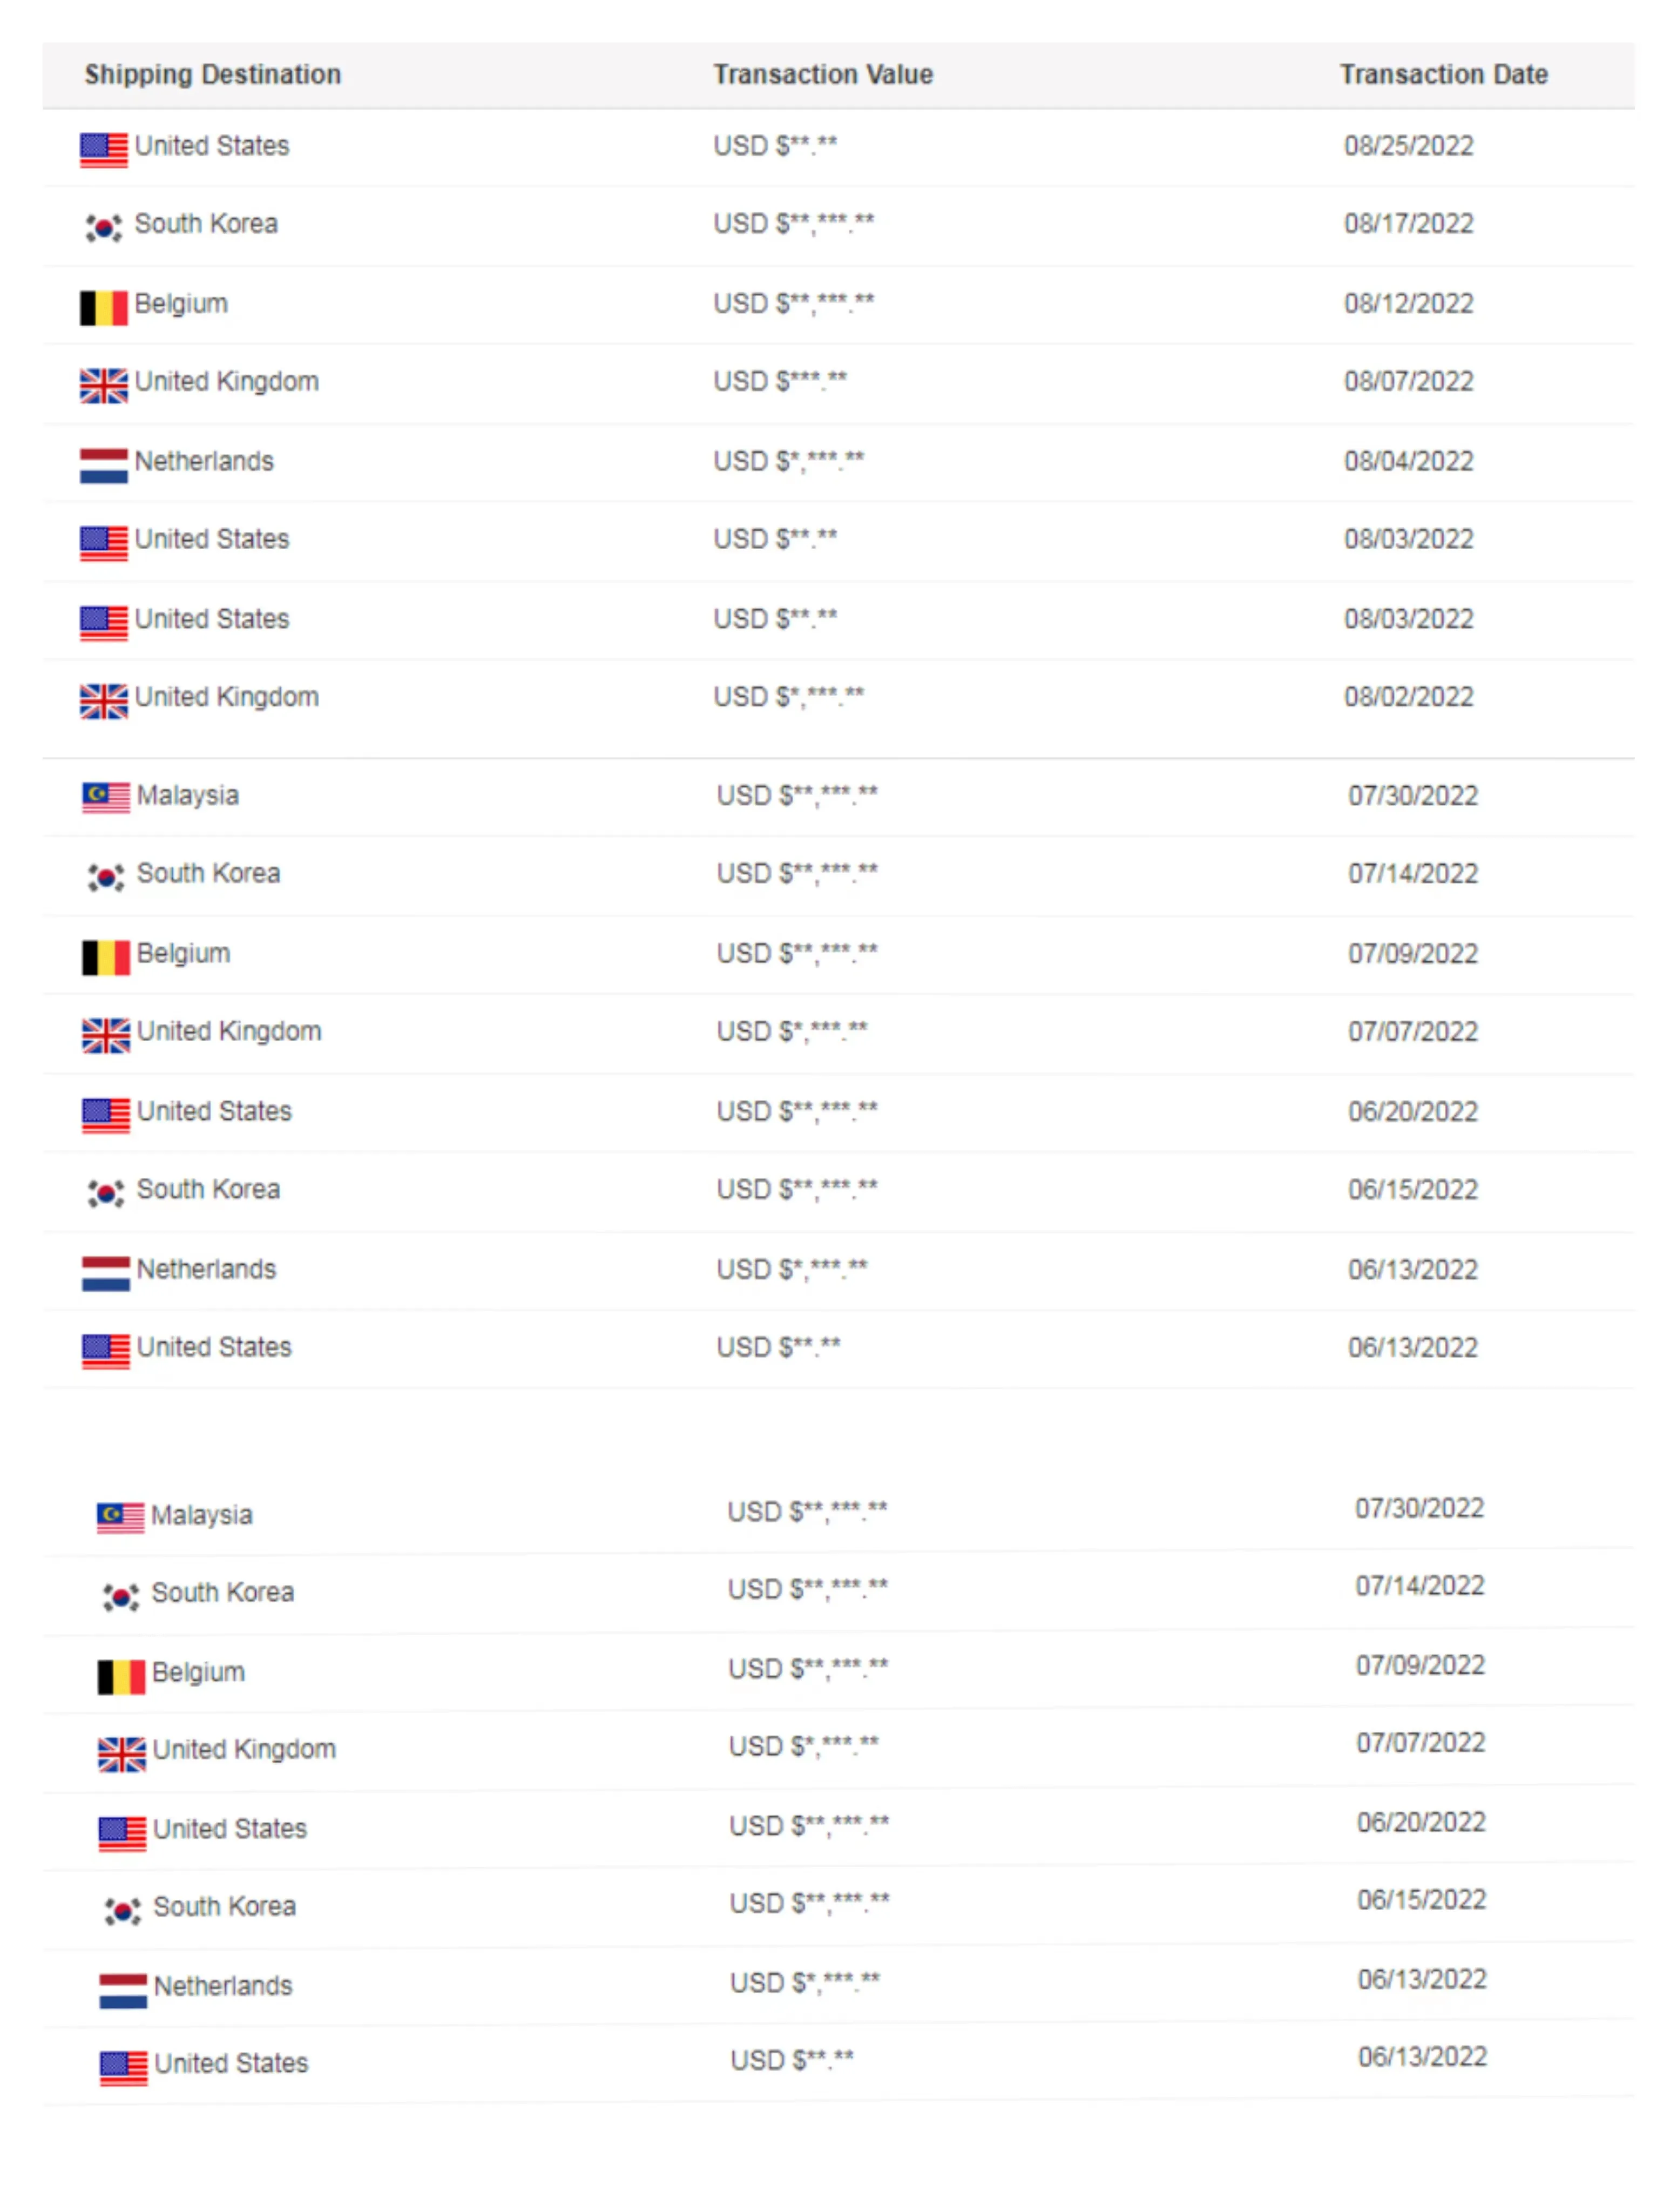1677x2212 pixels.
Task: Select UK flag for 08/07/2022 transaction
Action: point(104,386)
